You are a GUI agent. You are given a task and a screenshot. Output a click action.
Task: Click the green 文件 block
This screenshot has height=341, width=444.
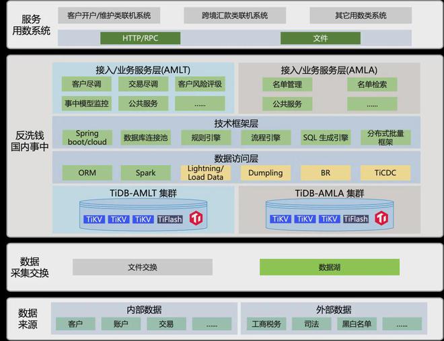pyautogui.click(x=320, y=38)
